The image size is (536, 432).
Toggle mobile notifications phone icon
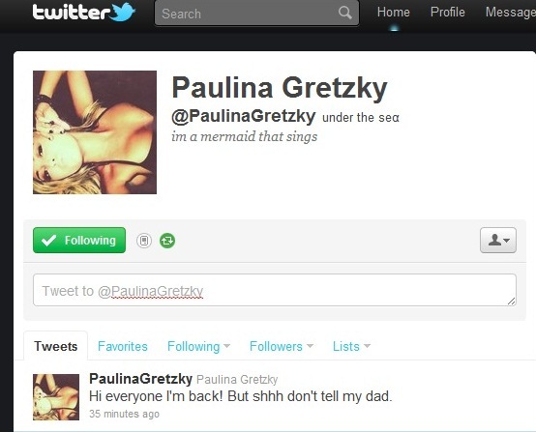tap(144, 241)
